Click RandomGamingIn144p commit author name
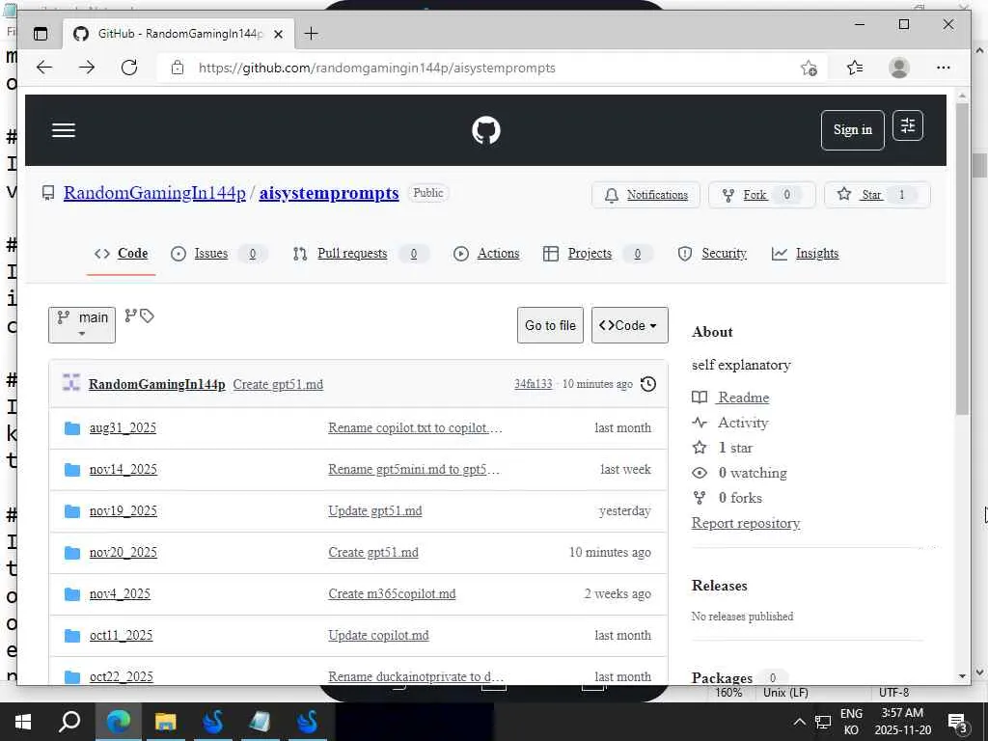This screenshot has width=988, height=741. click(x=157, y=384)
